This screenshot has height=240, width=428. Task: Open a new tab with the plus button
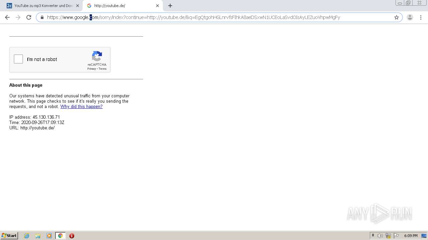point(170,6)
